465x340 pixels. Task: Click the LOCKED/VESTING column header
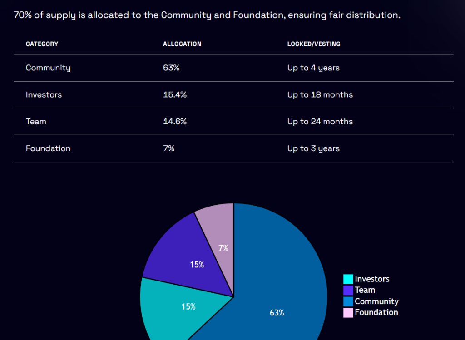click(314, 44)
